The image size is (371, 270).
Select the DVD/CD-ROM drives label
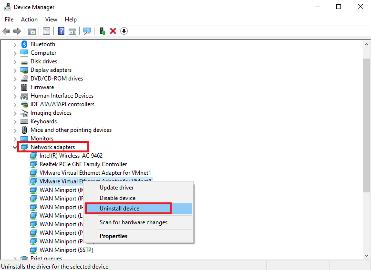tap(57, 79)
